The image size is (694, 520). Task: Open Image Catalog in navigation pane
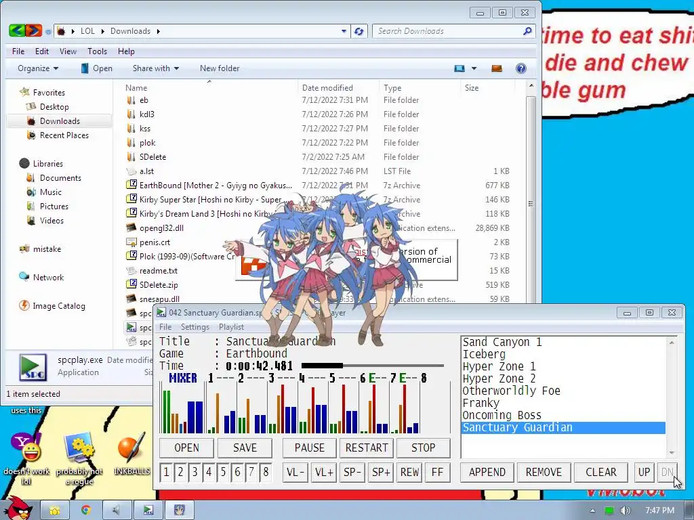pyautogui.click(x=59, y=305)
